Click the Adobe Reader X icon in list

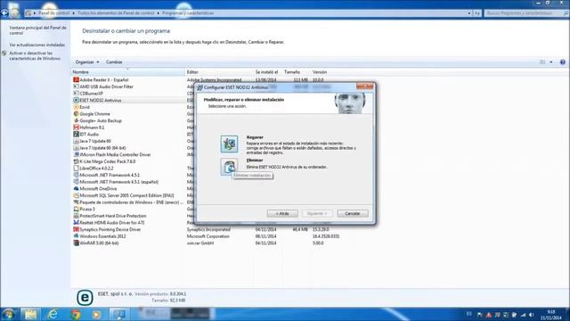[x=76, y=79]
